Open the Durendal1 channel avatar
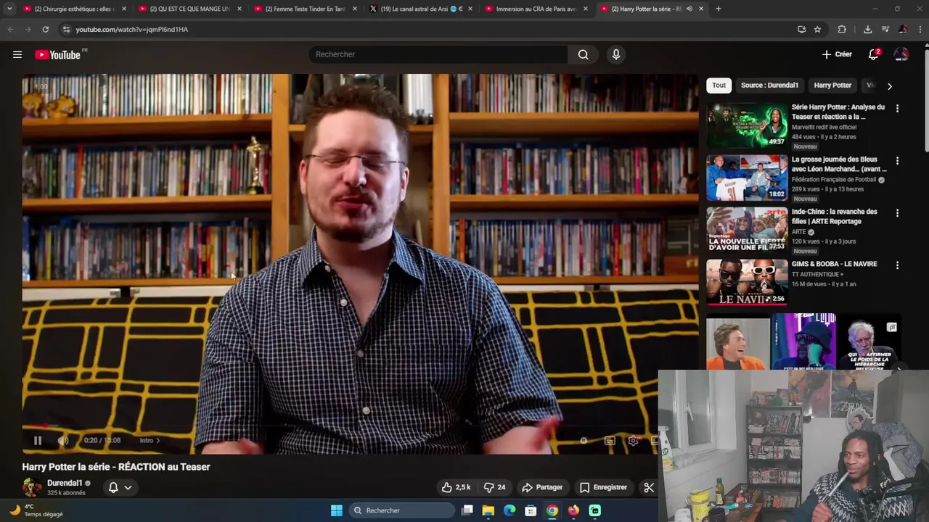 pyautogui.click(x=32, y=487)
